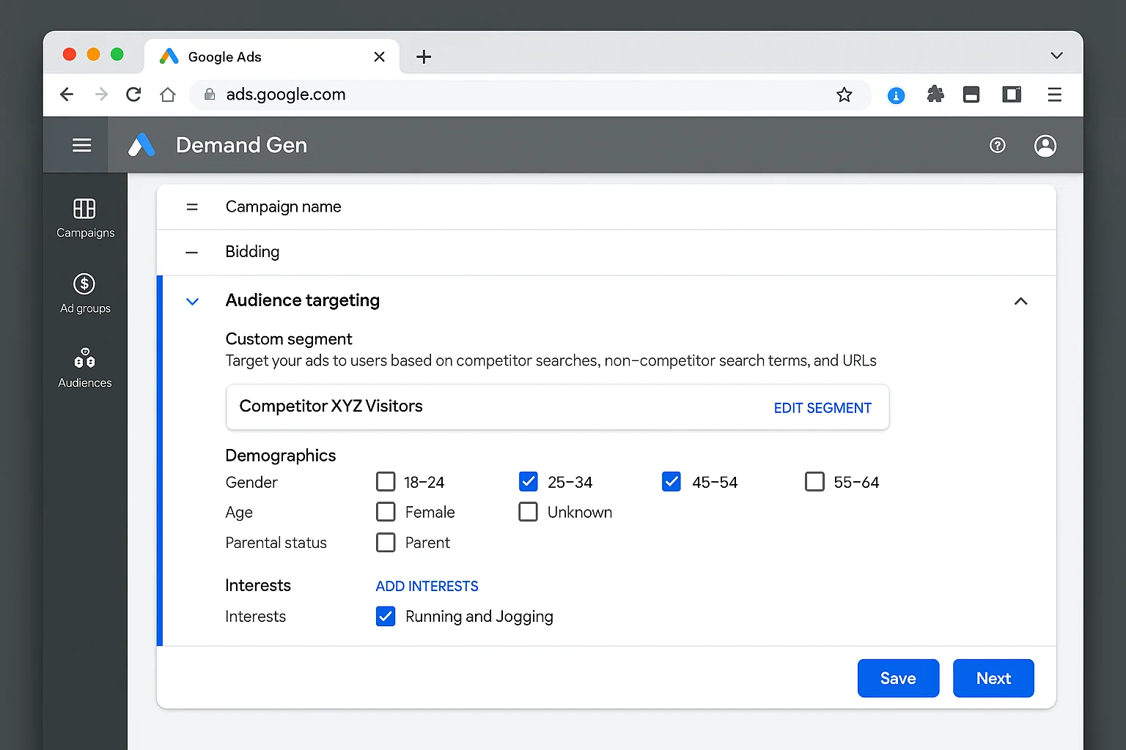Viewport: 1126px width, 750px height.
Task: Uncheck the 45-54 age group
Action: click(x=671, y=481)
